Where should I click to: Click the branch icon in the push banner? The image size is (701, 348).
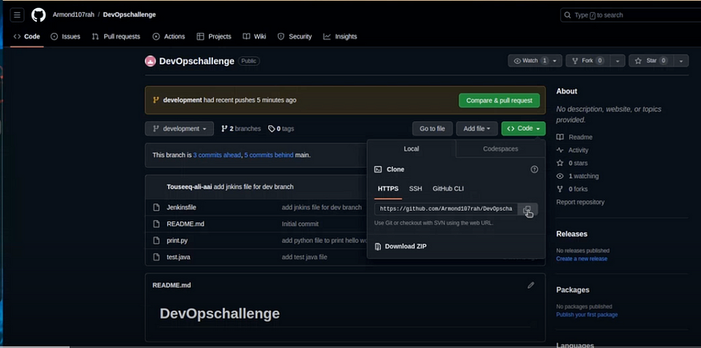click(156, 100)
